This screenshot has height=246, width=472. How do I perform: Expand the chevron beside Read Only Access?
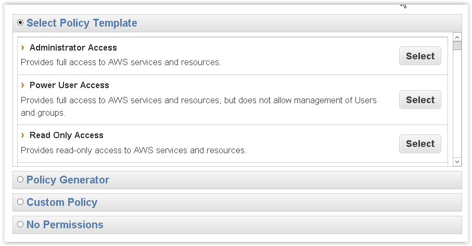23,135
